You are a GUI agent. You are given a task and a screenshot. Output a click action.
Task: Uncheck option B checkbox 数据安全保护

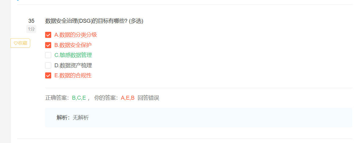coord(48,45)
